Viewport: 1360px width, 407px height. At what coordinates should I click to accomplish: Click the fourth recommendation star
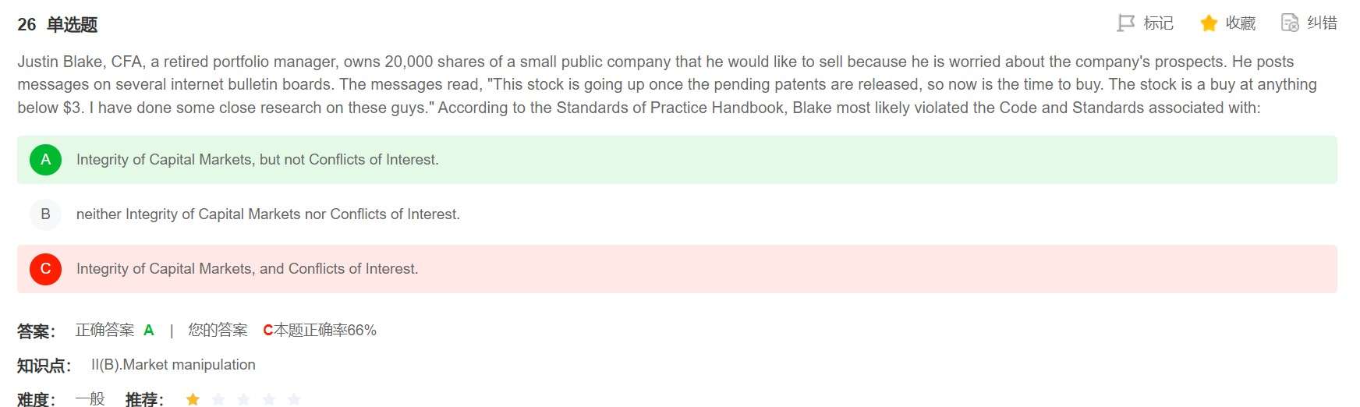pyautogui.click(x=269, y=399)
